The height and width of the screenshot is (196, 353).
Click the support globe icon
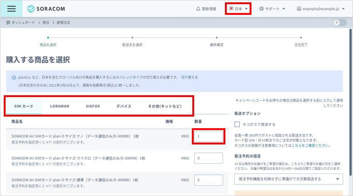point(261,9)
